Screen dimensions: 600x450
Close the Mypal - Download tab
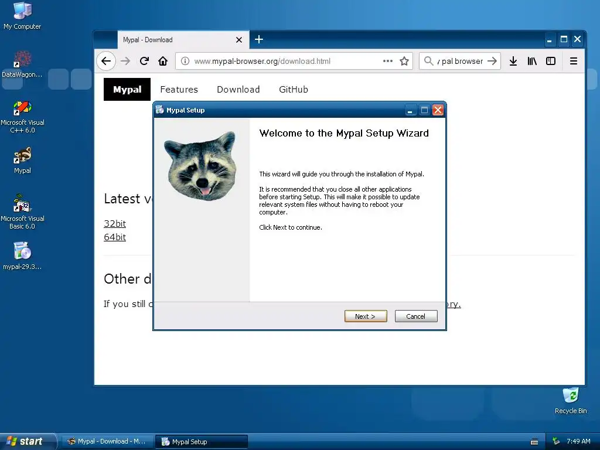(x=239, y=40)
